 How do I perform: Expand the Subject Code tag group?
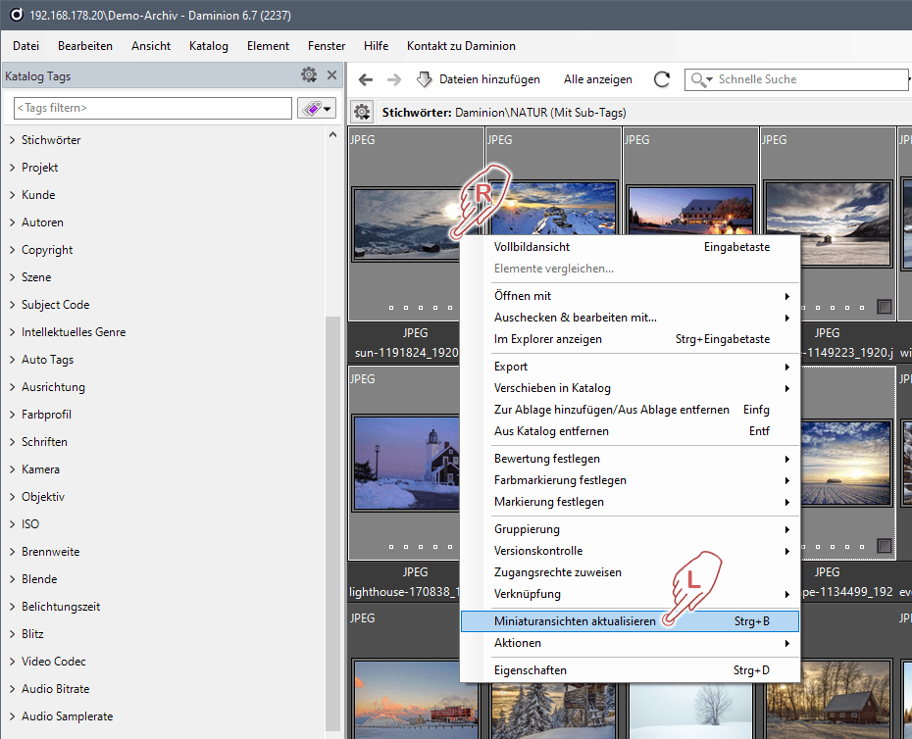pos(12,305)
